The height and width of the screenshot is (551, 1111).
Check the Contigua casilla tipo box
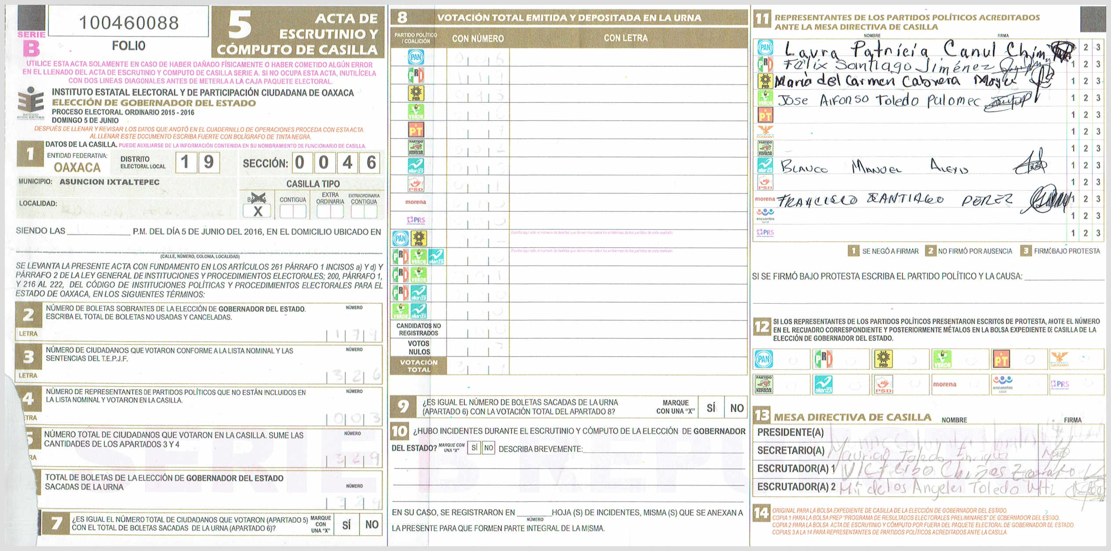point(292,211)
